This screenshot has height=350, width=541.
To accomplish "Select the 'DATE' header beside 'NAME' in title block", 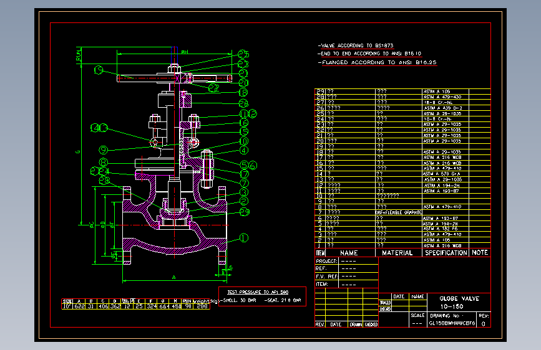I will pyautogui.click(x=399, y=296).
